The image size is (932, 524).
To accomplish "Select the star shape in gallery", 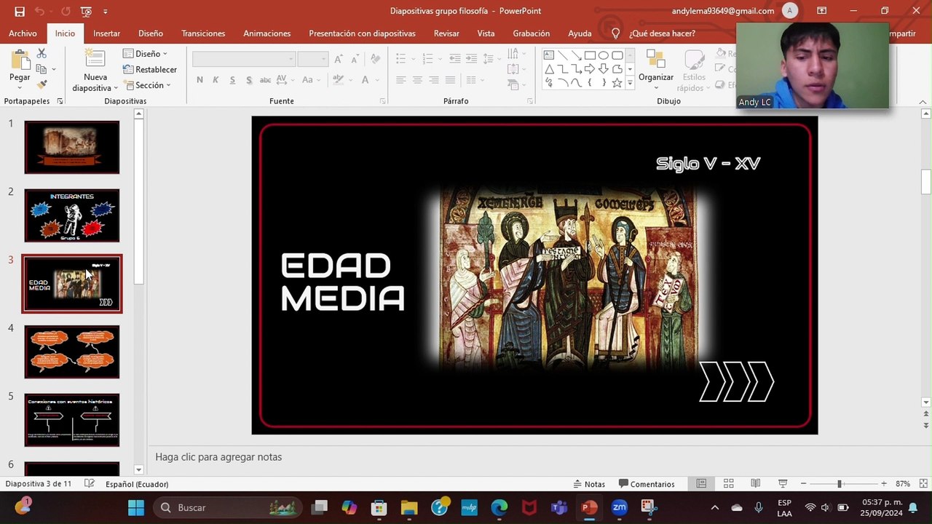I will click(x=617, y=83).
